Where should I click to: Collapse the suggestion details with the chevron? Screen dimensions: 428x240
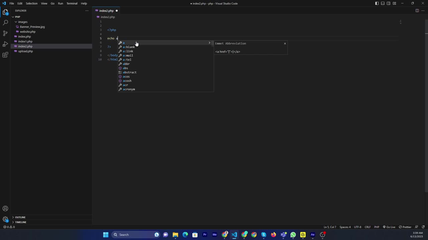209,43
